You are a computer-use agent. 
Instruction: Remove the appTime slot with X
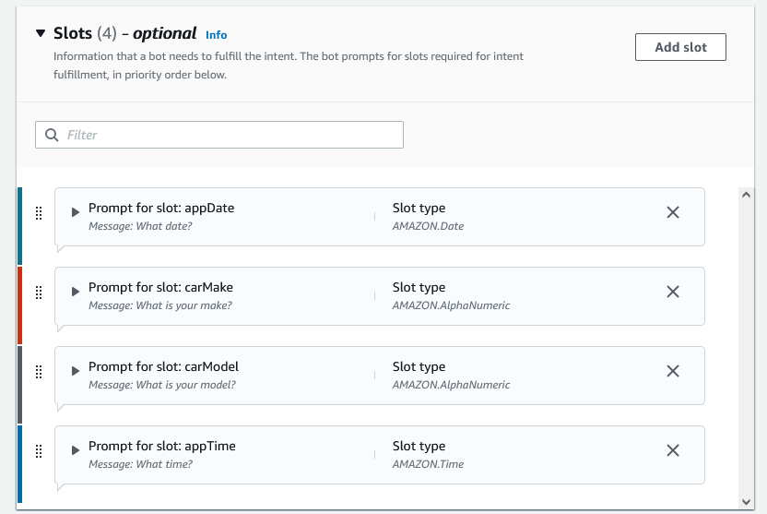pyautogui.click(x=673, y=450)
